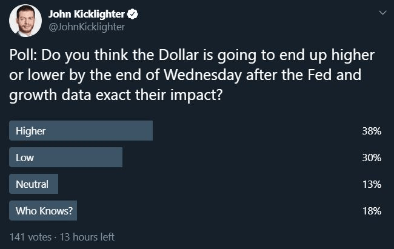Click the 13 hours left text
This screenshot has width=394, height=249.
[87, 237]
